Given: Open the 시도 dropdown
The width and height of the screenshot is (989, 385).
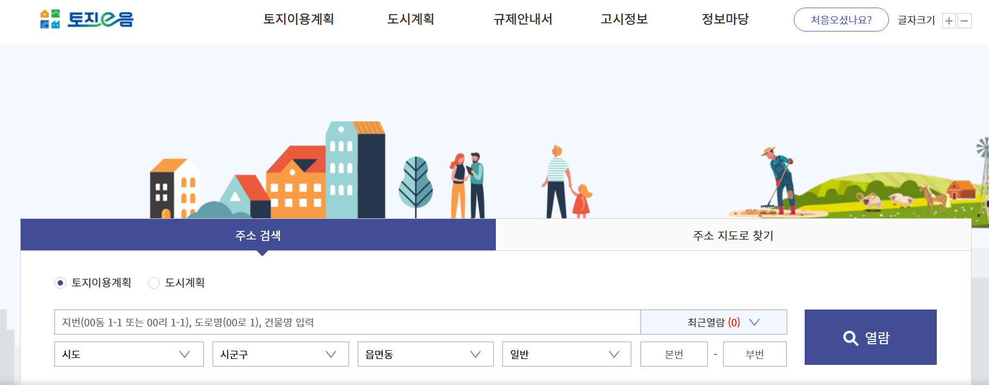Looking at the screenshot, I should [129, 355].
